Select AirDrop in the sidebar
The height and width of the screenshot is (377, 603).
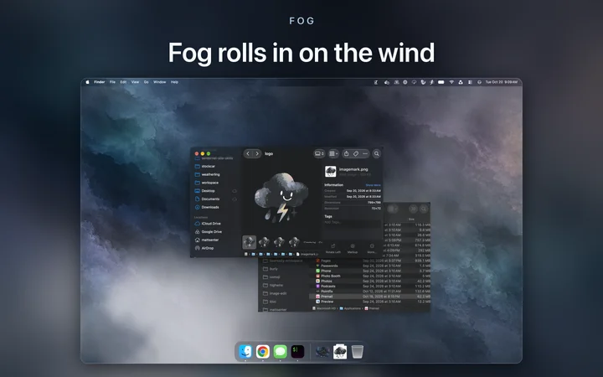204,248
